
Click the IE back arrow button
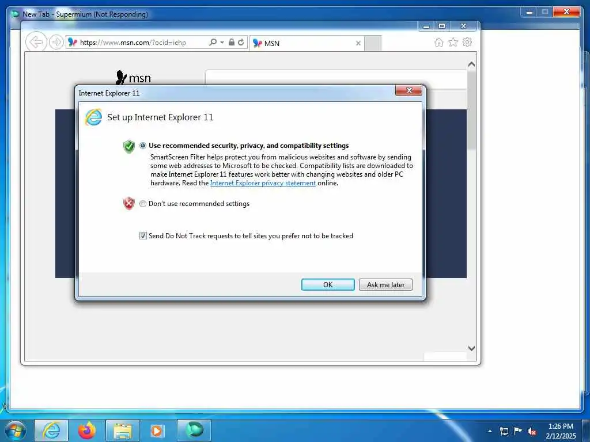pyautogui.click(x=36, y=41)
